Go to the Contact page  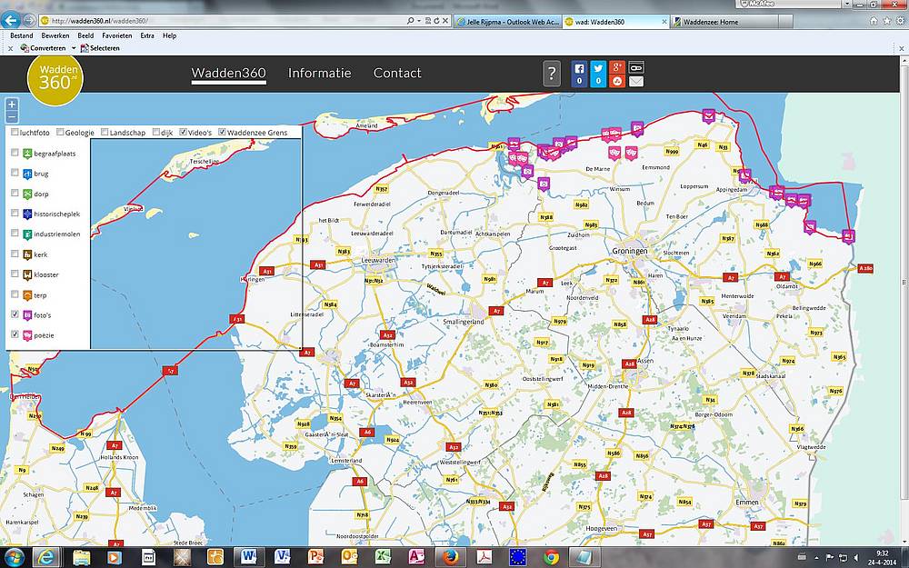(x=397, y=74)
